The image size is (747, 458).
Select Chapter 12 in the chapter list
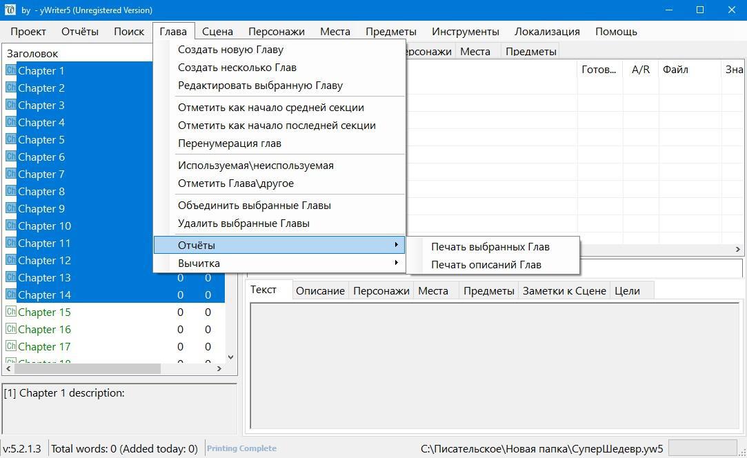pyautogui.click(x=44, y=260)
